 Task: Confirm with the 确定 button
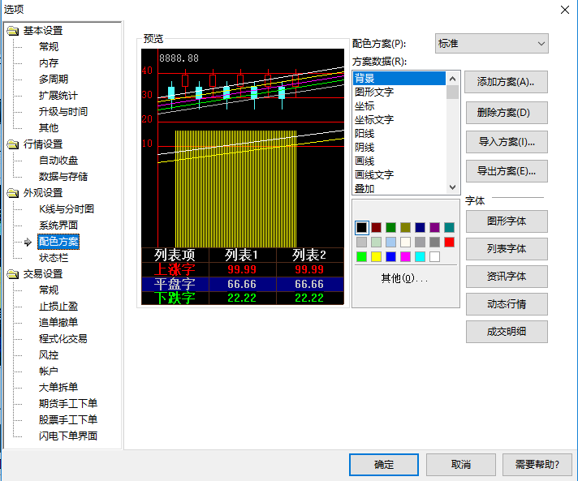(x=384, y=465)
